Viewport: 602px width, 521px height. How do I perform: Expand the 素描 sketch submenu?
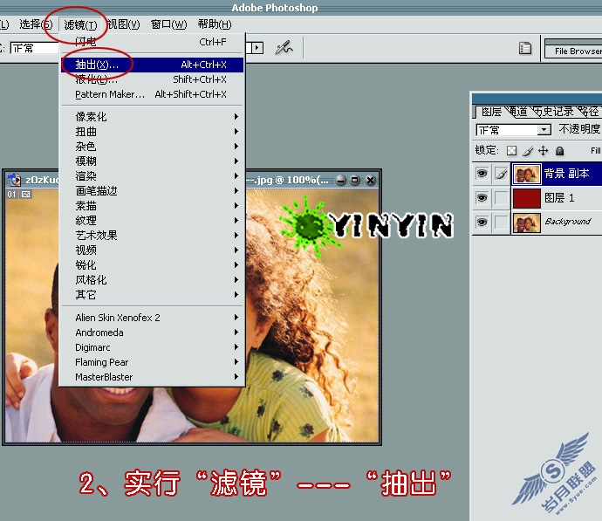pyautogui.click(x=152, y=206)
